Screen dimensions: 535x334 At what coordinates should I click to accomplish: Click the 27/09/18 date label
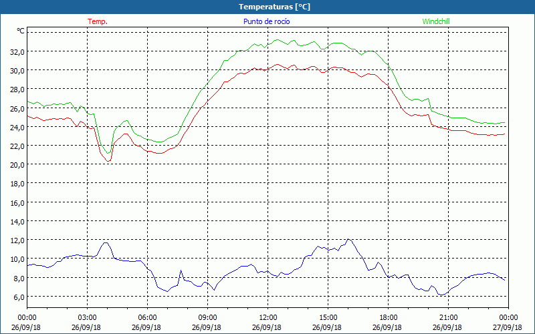pos(508,327)
